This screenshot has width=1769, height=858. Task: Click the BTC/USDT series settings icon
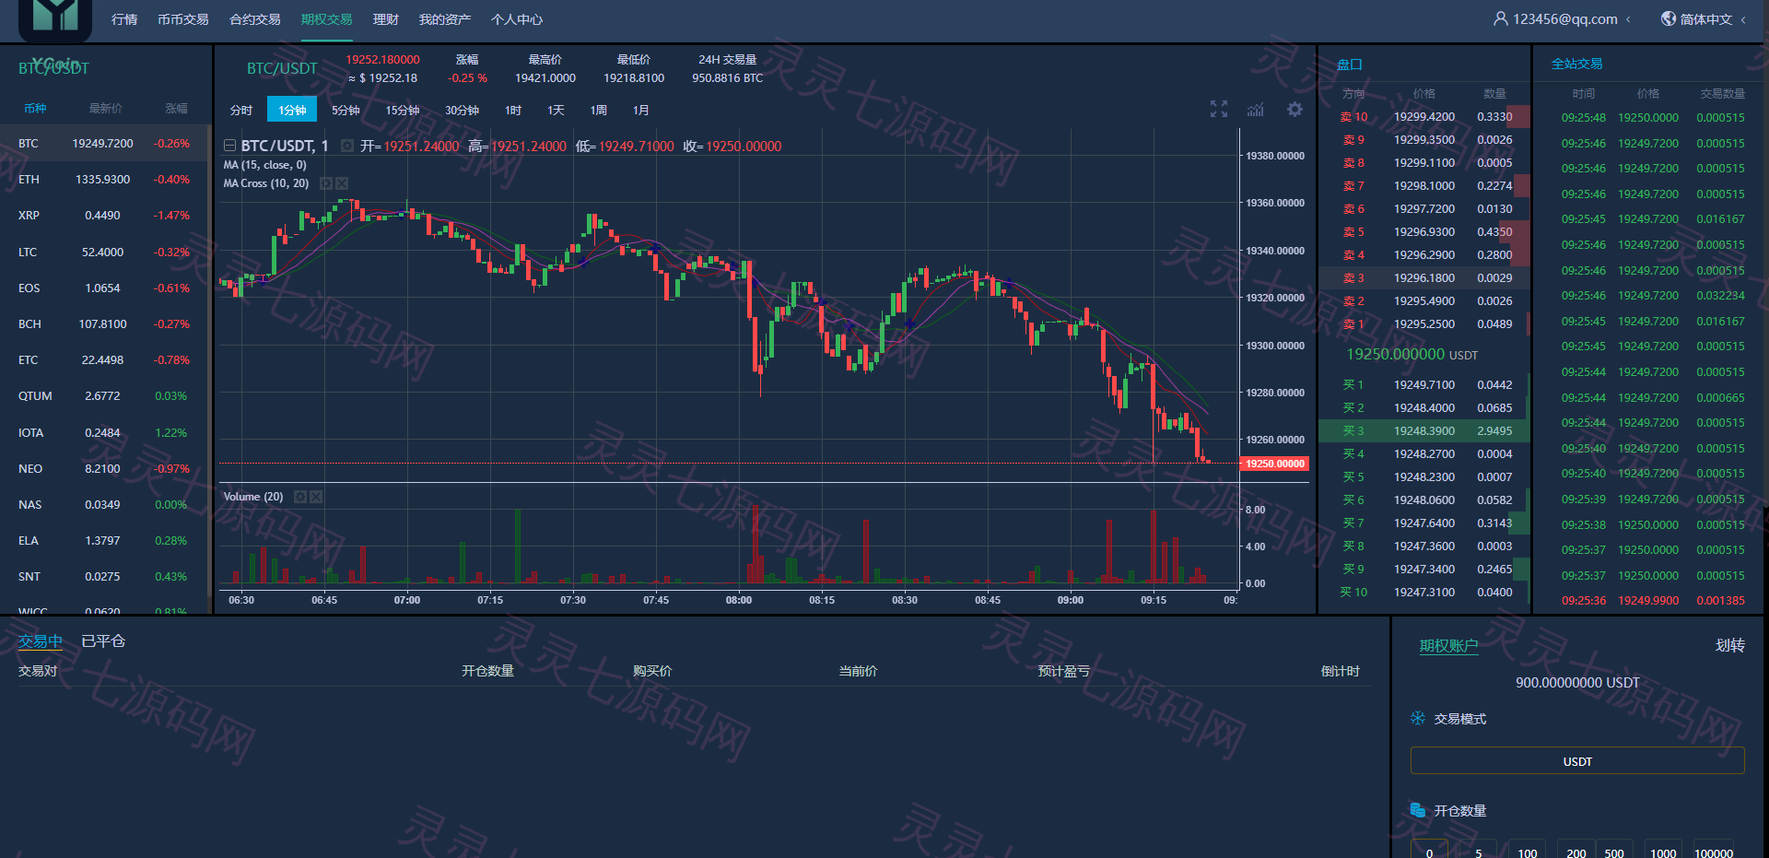(347, 146)
